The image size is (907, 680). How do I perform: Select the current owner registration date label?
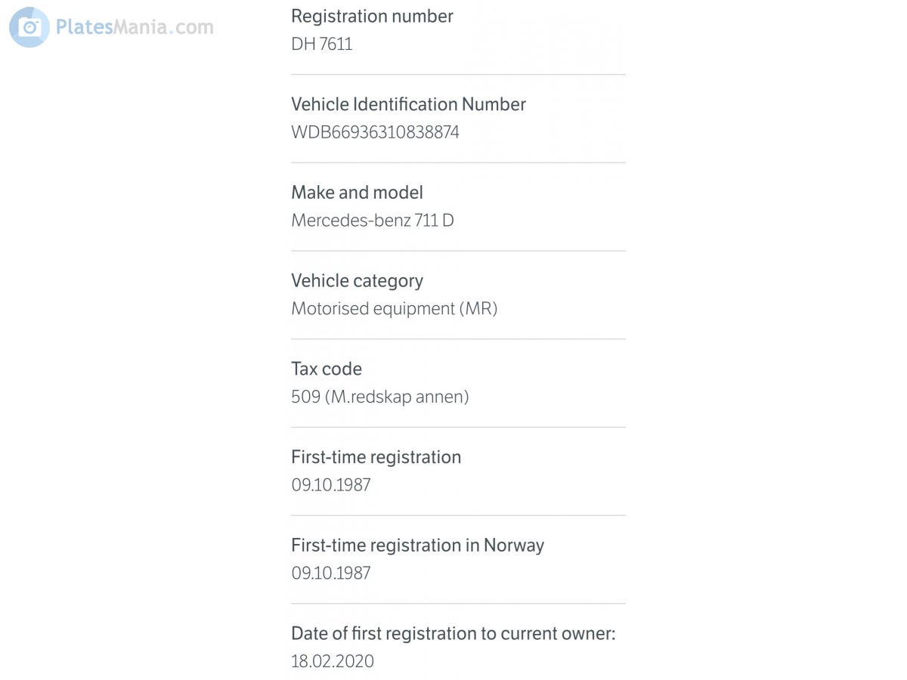pos(453,633)
